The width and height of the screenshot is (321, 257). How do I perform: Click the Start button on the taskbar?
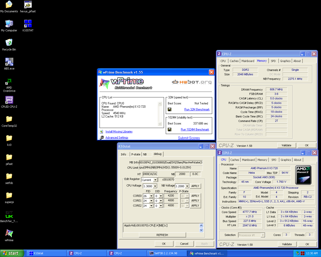[12, 253]
